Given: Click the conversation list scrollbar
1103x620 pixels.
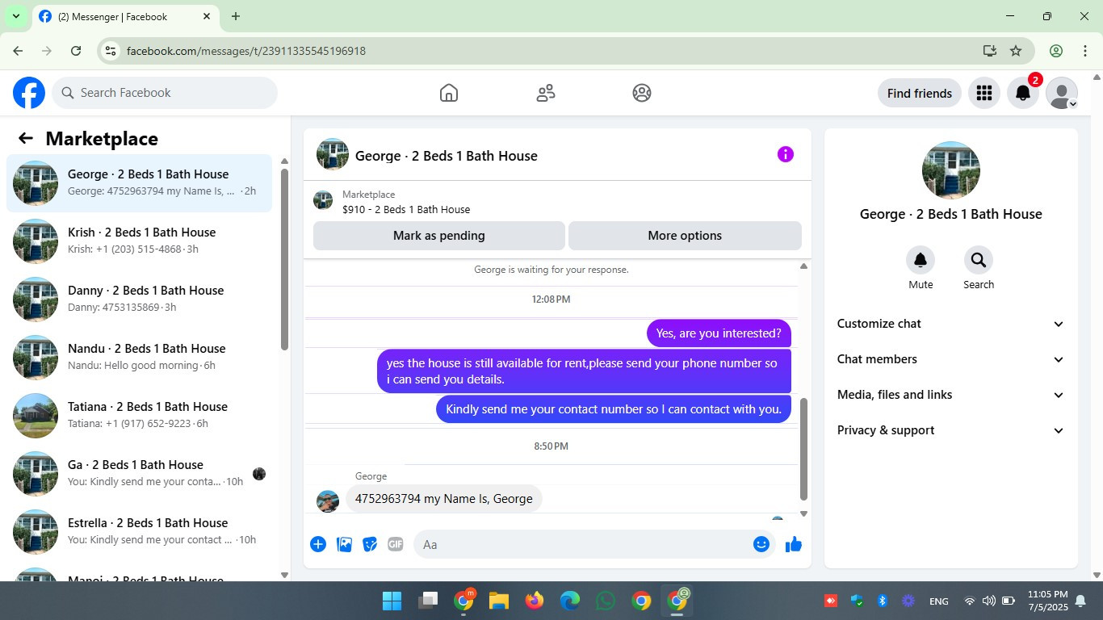Looking at the screenshot, I should [x=284, y=258].
